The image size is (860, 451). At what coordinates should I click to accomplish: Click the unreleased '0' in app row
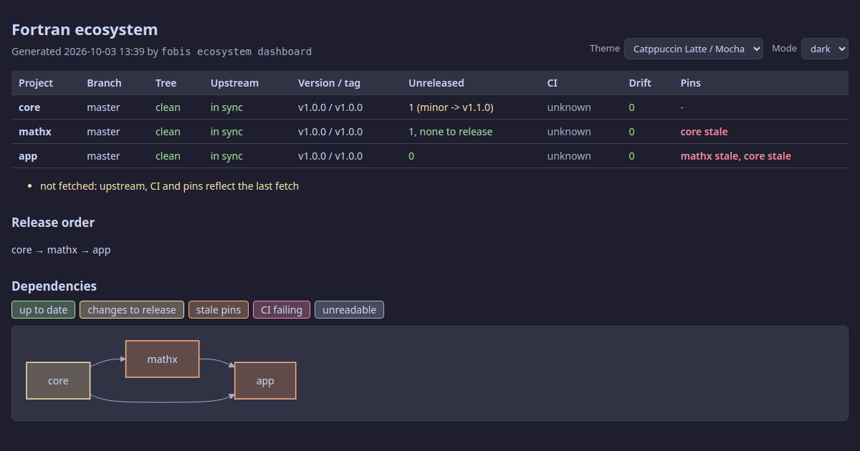tap(411, 156)
